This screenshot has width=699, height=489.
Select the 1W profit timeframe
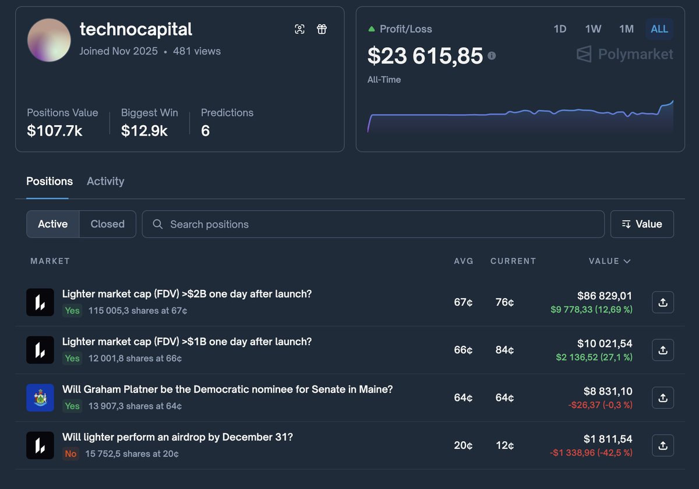point(593,29)
